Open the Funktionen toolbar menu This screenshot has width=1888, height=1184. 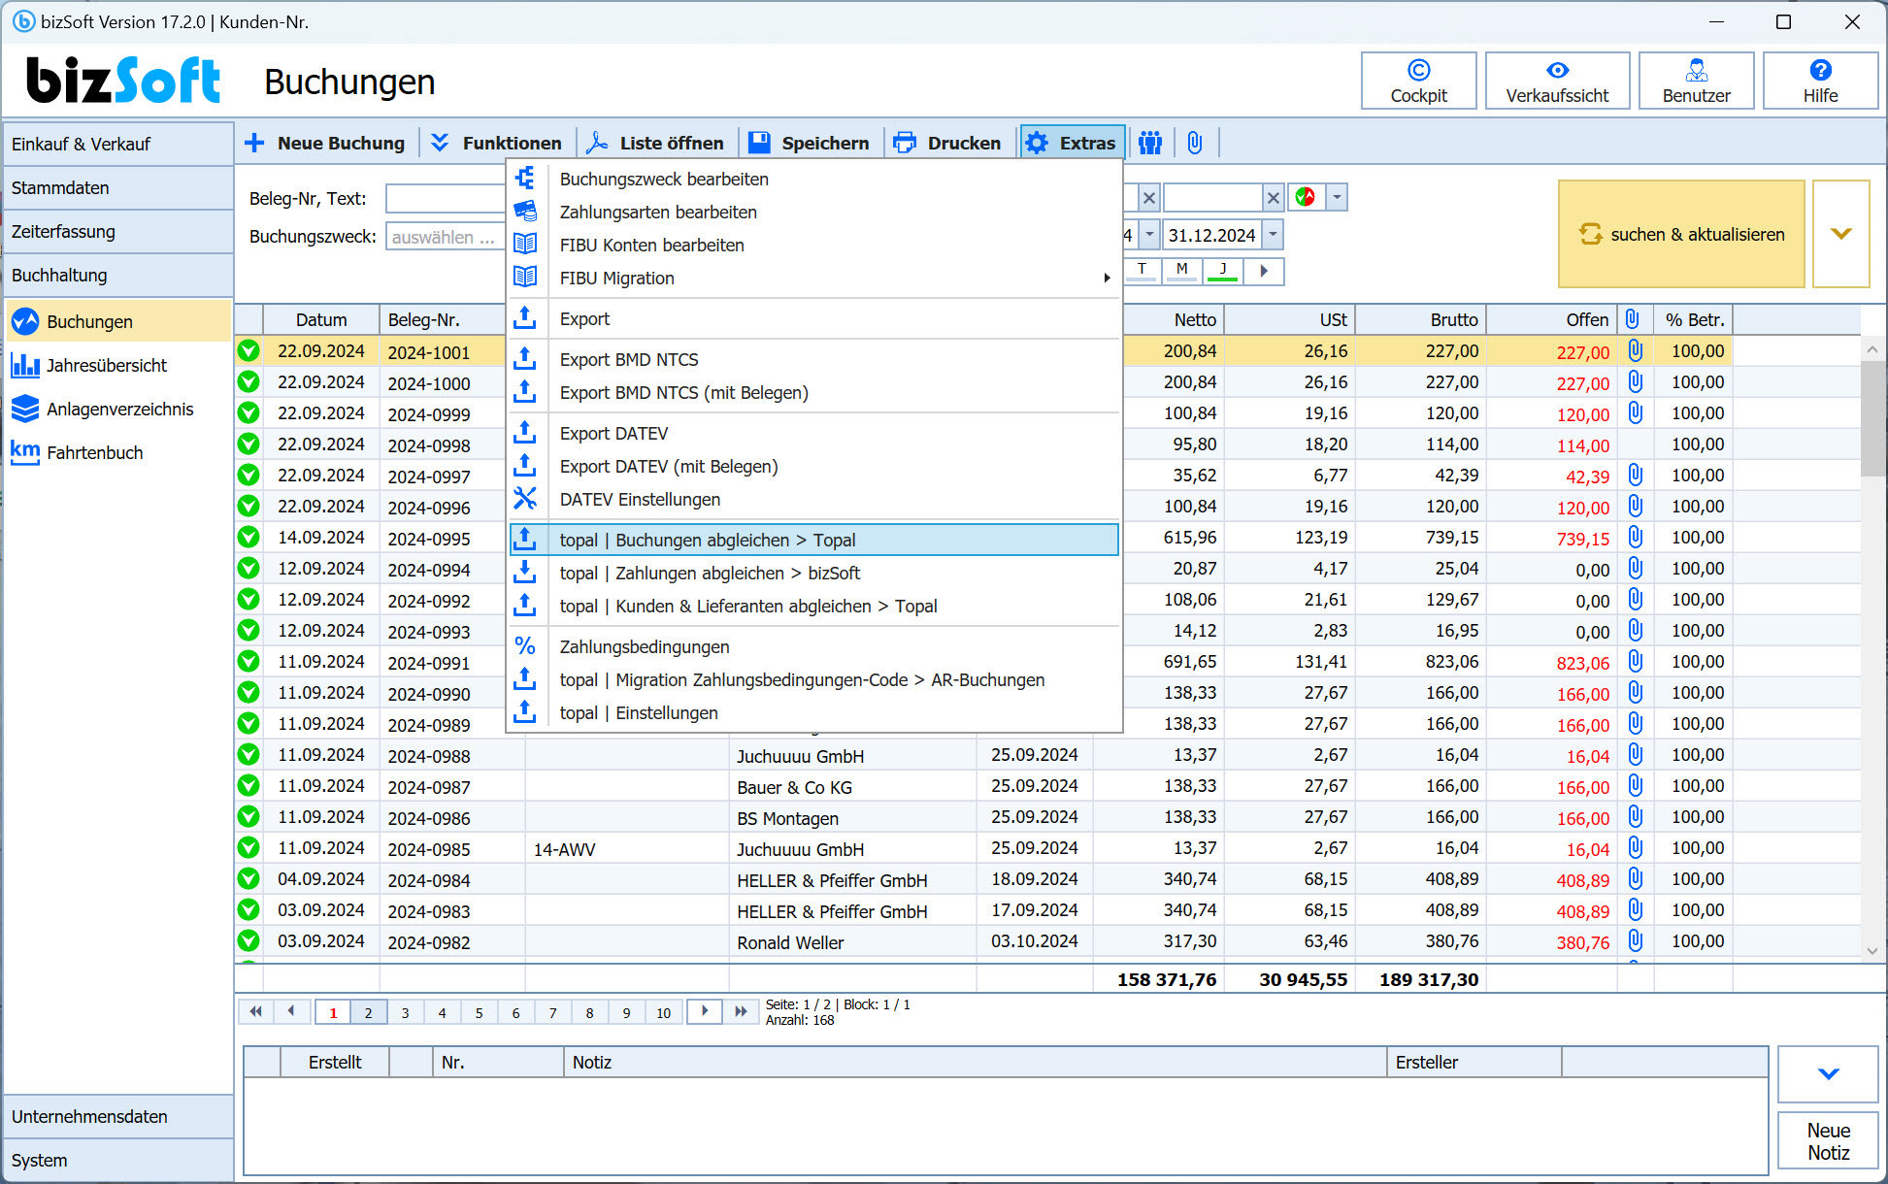[x=496, y=143]
